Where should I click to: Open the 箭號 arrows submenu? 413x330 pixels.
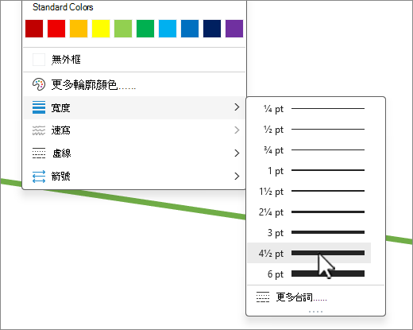pyautogui.click(x=134, y=176)
